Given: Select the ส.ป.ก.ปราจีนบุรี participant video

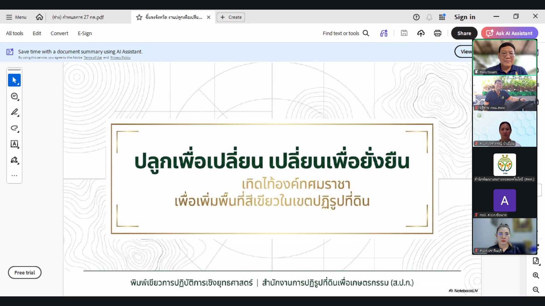Looking at the screenshot, I should 505,236.
